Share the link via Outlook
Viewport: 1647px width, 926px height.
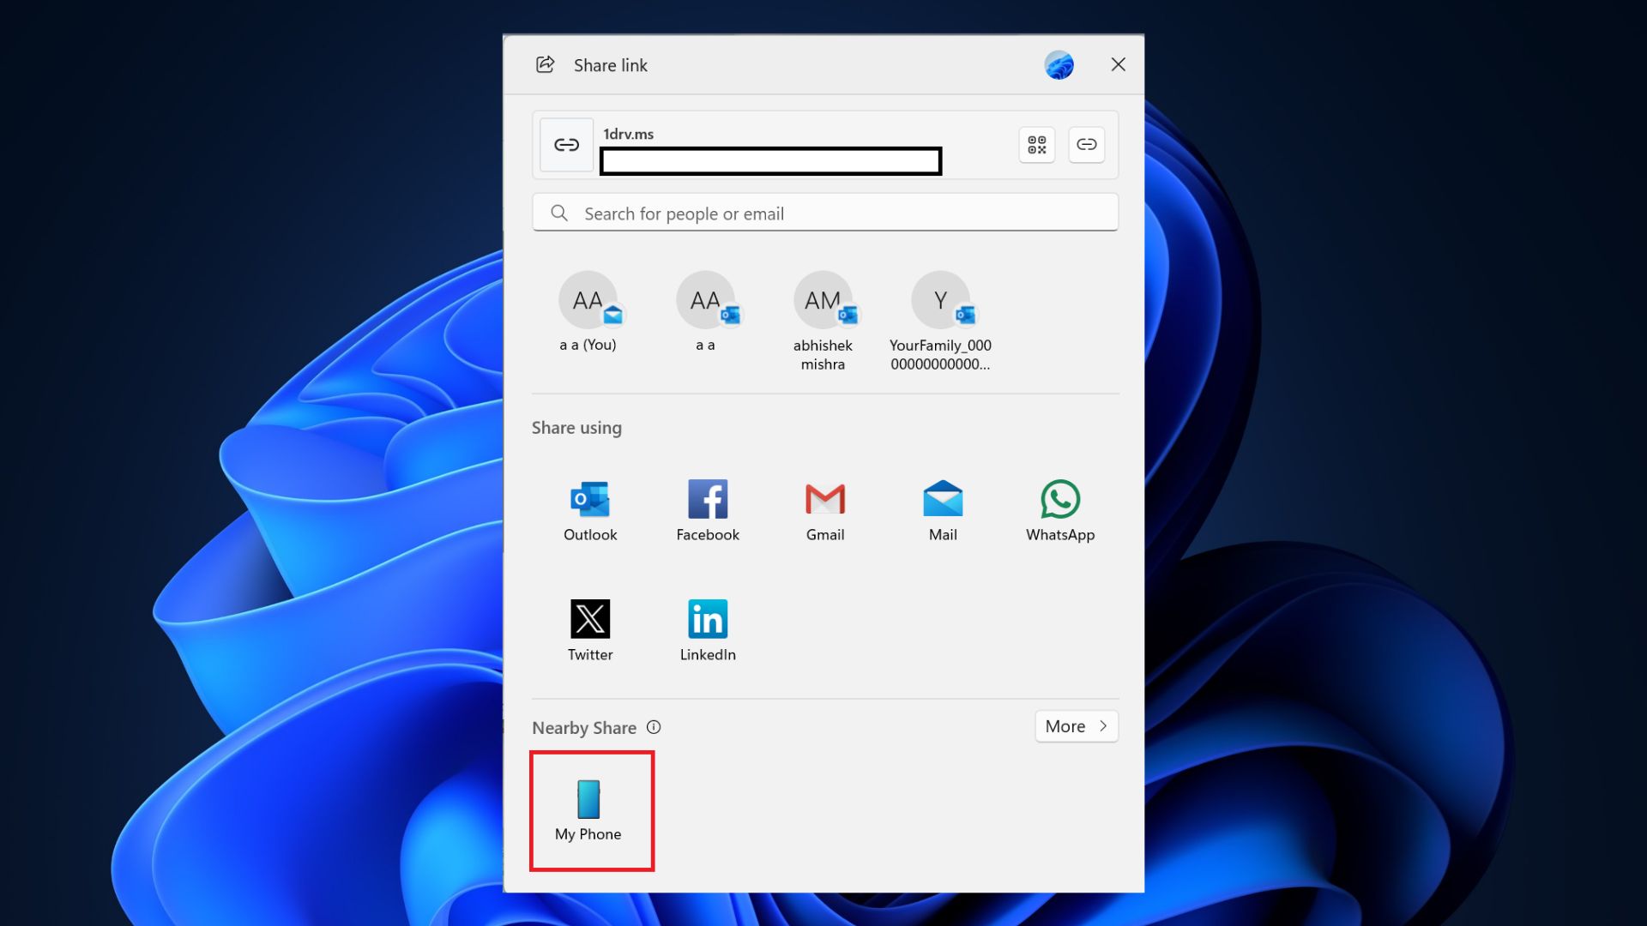(x=590, y=511)
